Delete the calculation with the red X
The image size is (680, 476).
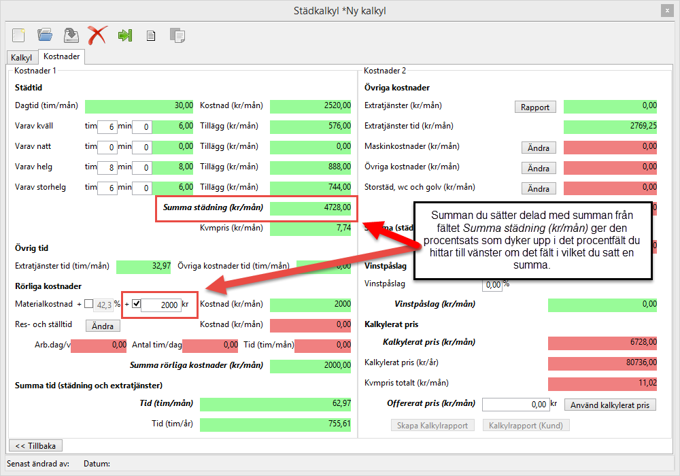point(97,35)
